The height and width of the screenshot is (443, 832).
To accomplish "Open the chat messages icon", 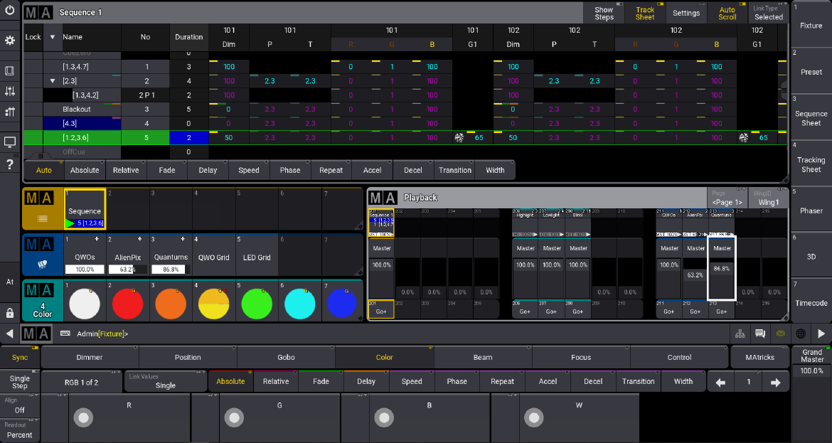I will tap(760, 333).
